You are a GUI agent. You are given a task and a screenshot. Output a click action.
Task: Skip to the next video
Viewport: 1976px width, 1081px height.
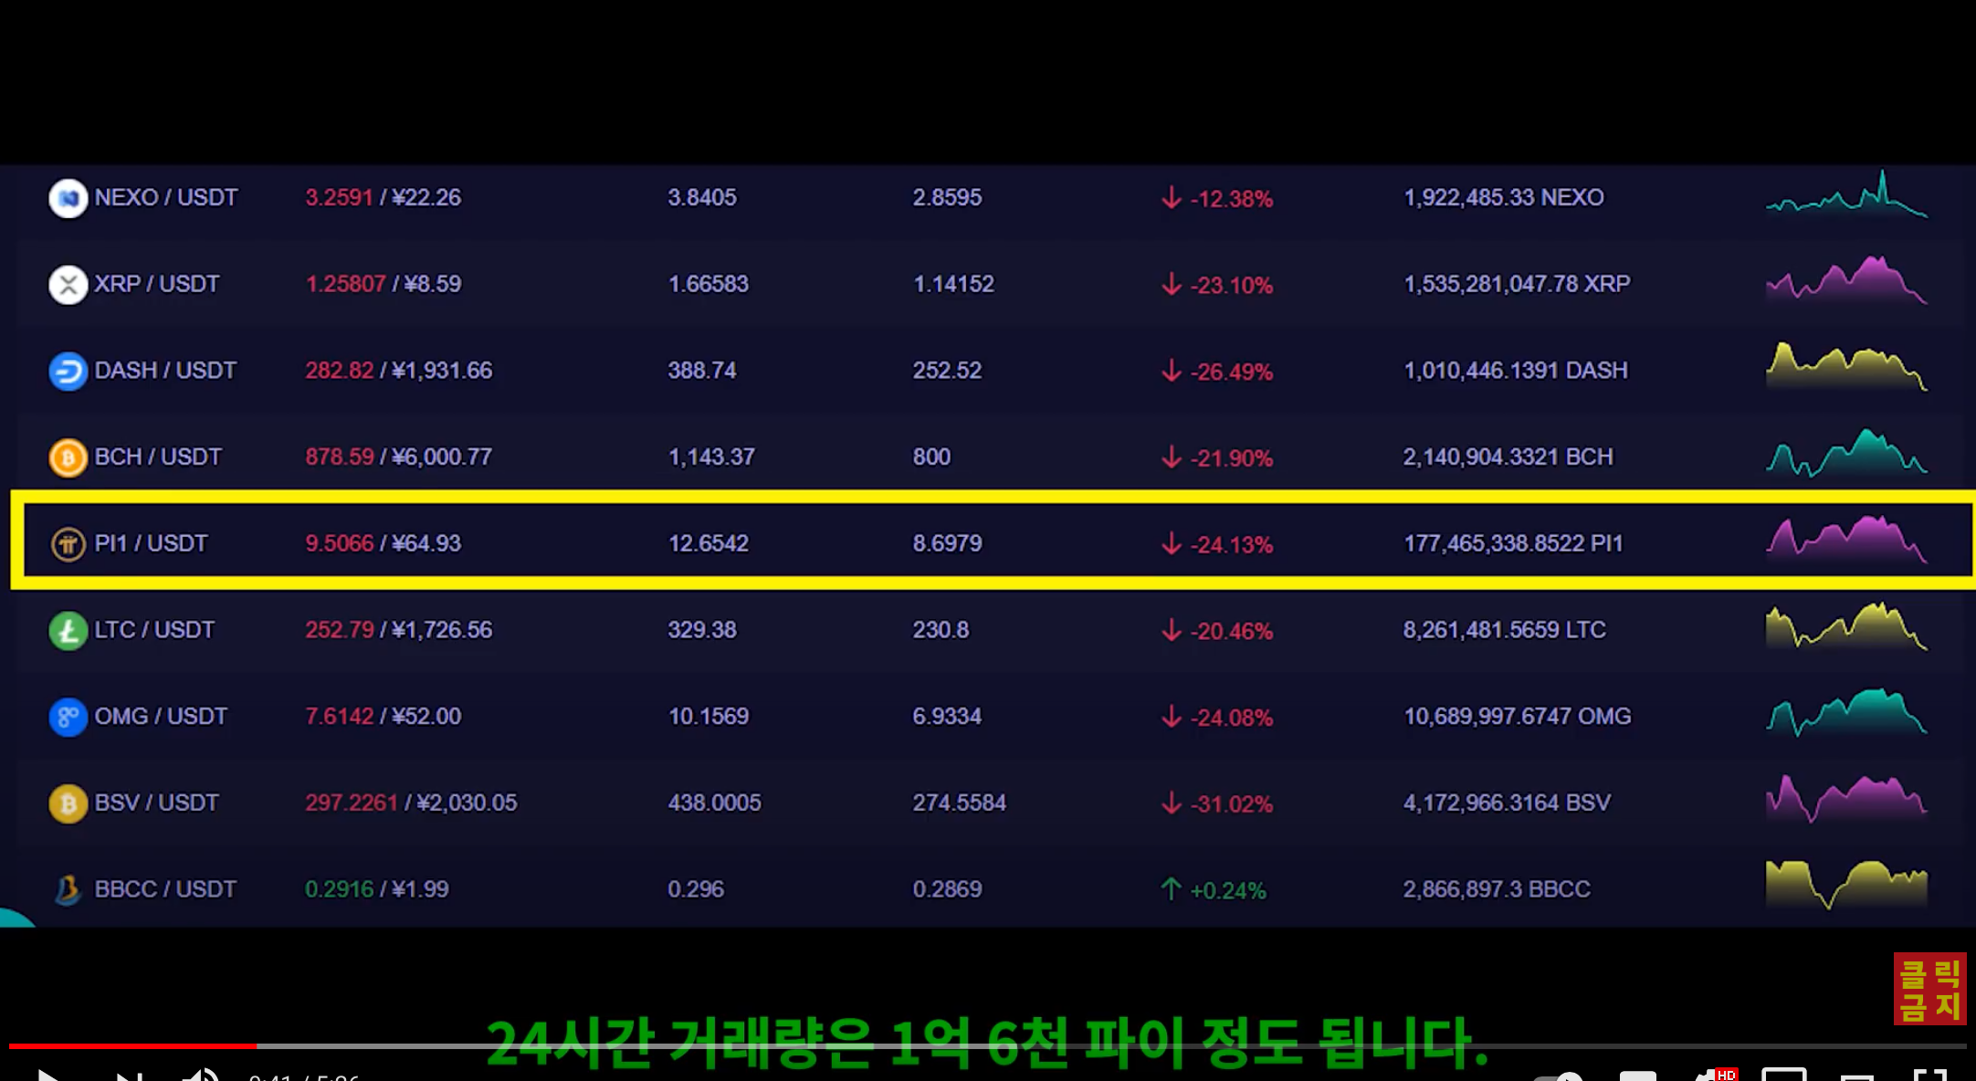coord(129,1076)
